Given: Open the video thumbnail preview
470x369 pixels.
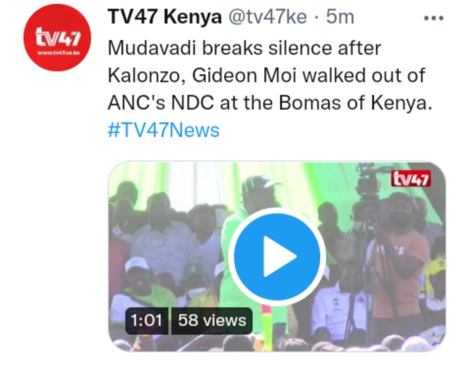Looking at the screenshot, I should [x=277, y=256].
